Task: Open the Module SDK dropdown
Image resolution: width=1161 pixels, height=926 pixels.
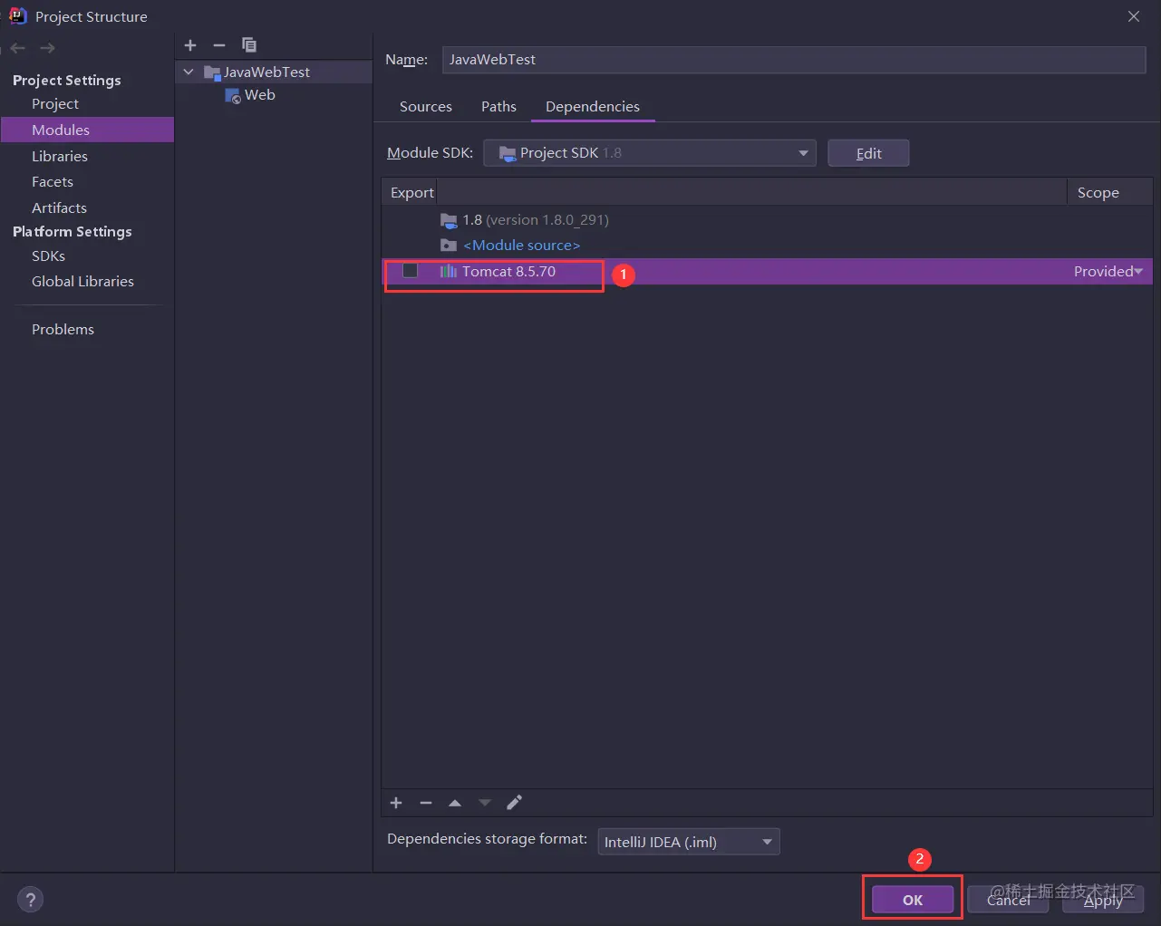Action: (650, 153)
